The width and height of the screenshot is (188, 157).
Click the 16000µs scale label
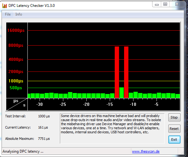pyautogui.click(x=16, y=30)
